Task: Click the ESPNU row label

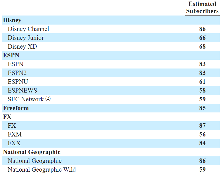Action: (18, 82)
